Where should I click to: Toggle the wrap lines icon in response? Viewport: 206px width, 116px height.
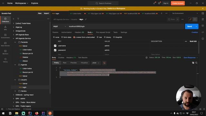coord(104,63)
